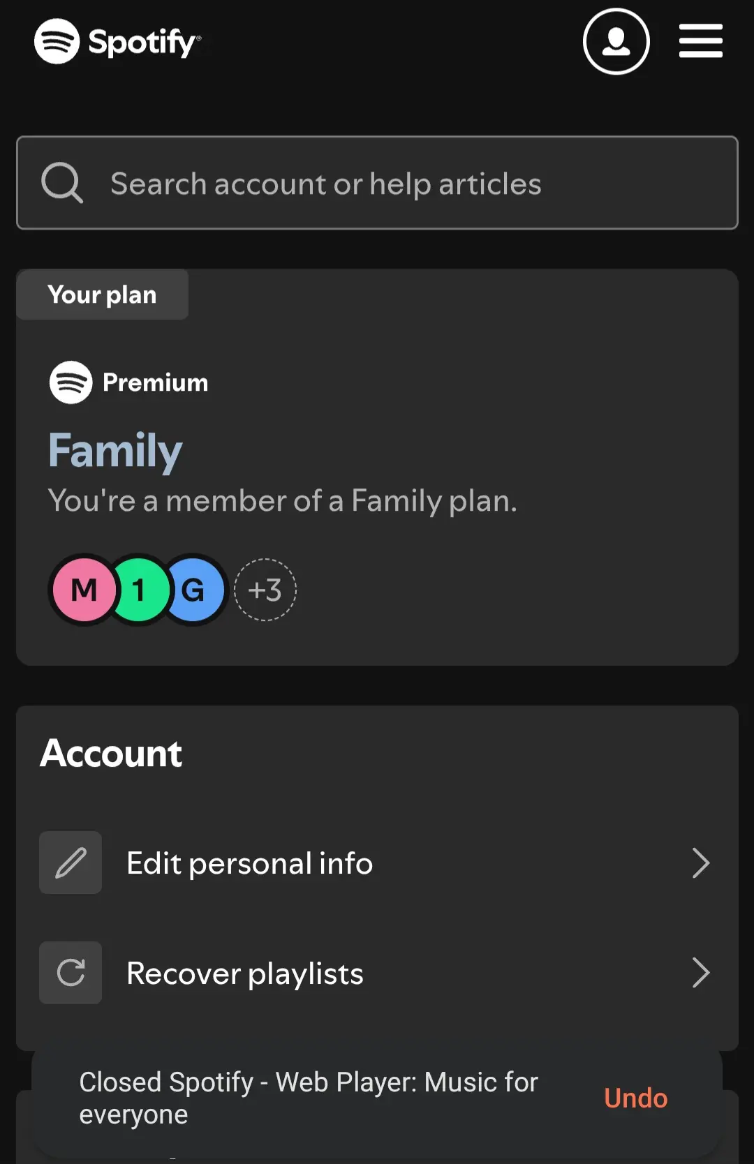Open the user profile icon

coord(616,41)
